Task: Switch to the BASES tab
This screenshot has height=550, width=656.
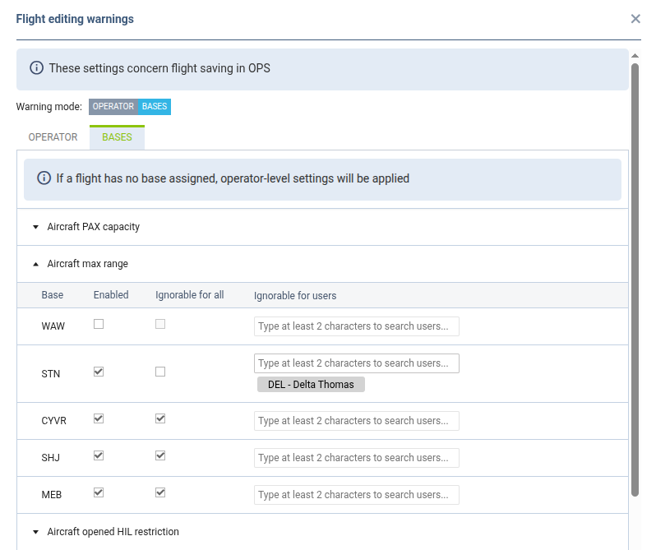Action: (117, 137)
